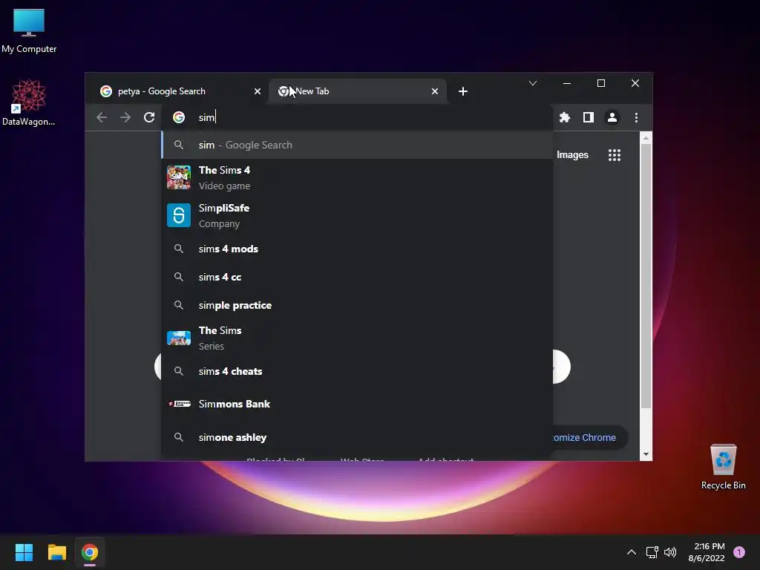Select the Recycle Bin desktop icon
760x570 pixels.
723,467
